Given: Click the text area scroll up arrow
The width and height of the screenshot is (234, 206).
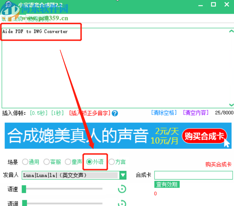Looking at the screenshot, I should (x=231, y=31).
